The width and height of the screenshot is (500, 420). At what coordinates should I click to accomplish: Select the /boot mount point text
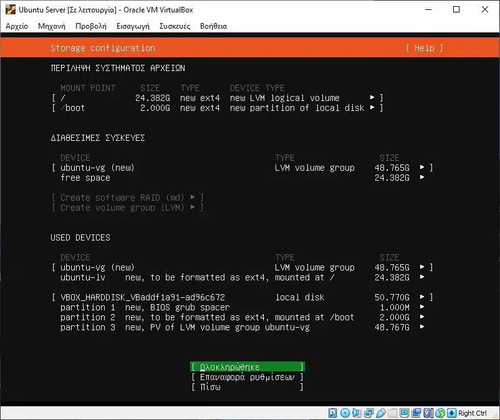click(73, 108)
